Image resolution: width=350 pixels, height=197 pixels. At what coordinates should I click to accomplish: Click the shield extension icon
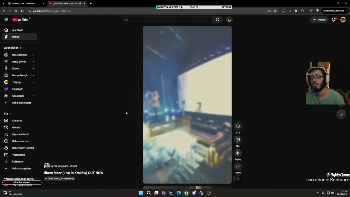pyautogui.click(x=296, y=11)
